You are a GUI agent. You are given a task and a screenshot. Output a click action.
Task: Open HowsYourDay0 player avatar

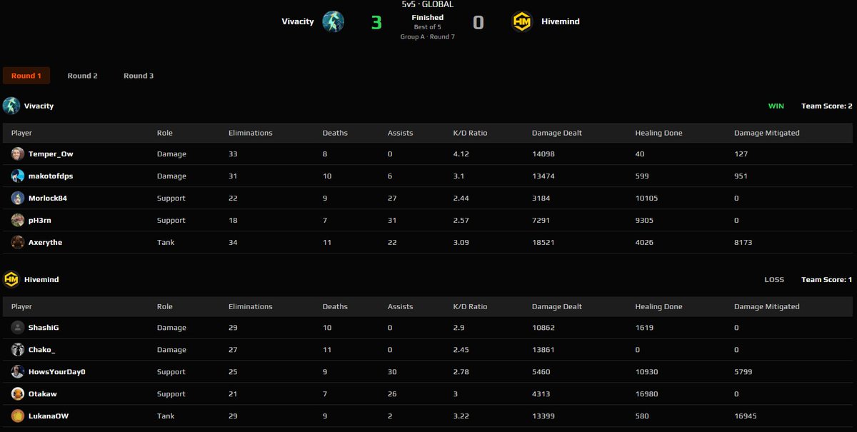[x=18, y=371]
